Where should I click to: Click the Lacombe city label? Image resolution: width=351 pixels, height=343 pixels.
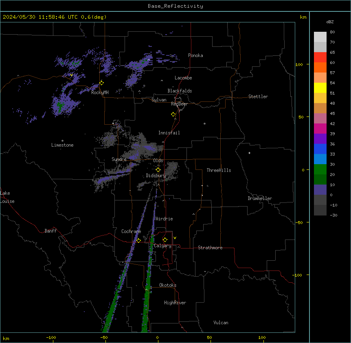coord(183,78)
